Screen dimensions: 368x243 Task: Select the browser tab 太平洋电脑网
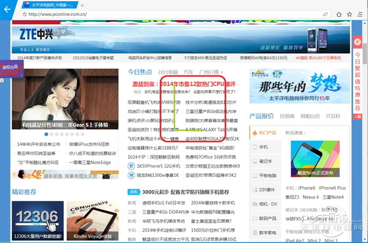pyautogui.click(x=50, y=5)
